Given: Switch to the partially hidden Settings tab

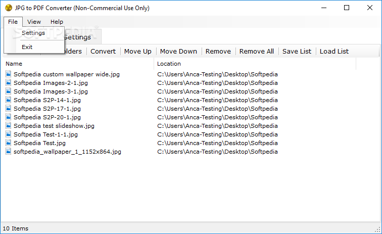Looking at the screenshot, I should pyautogui.click(x=77, y=37).
